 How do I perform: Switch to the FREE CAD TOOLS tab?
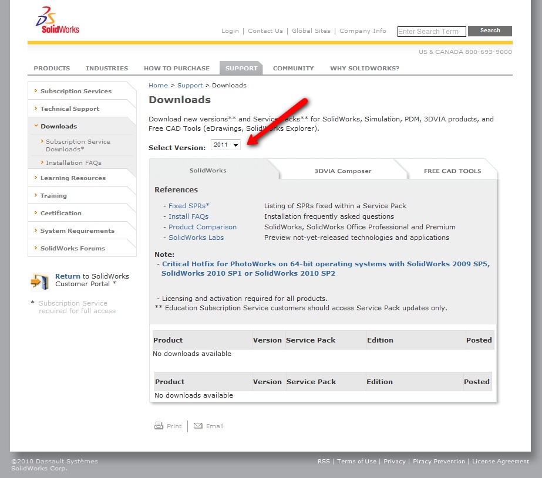coord(453,171)
